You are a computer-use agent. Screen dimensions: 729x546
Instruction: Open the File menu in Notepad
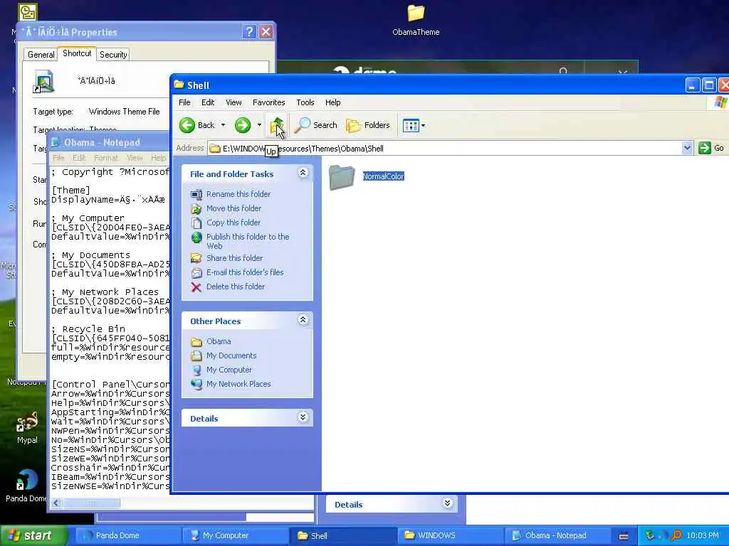pyautogui.click(x=58, y=158)
